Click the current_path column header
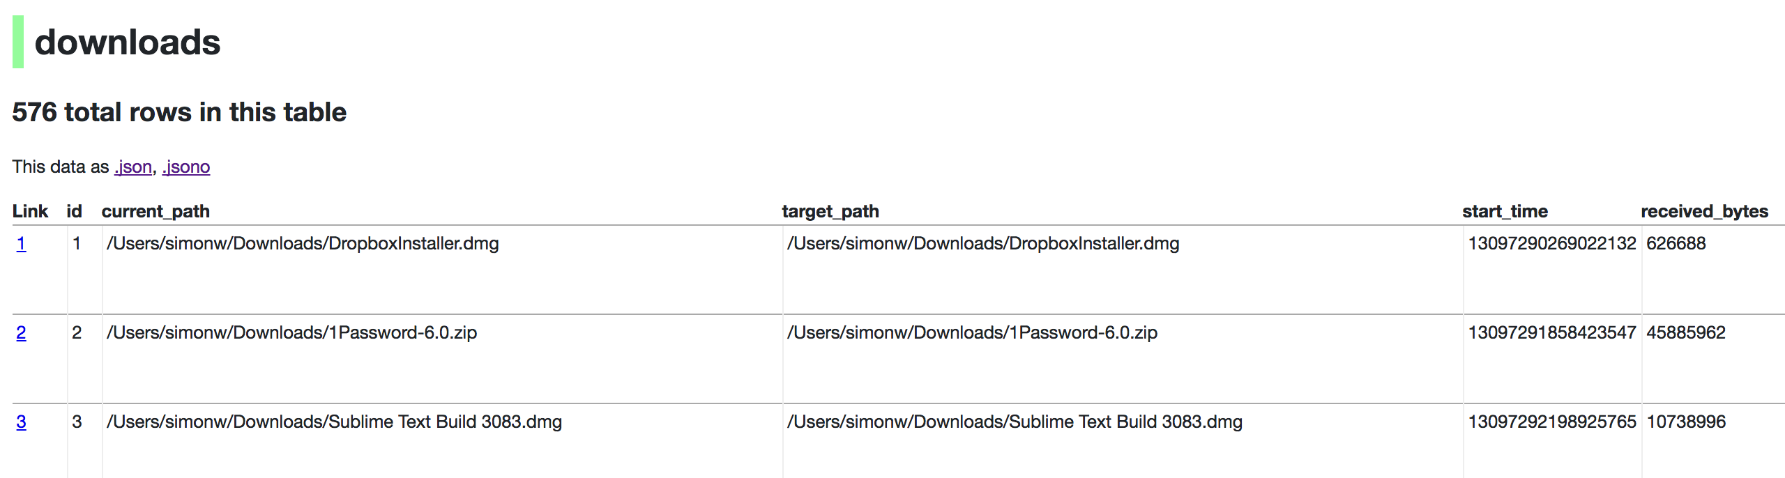Image resolution: width=1785 pixels, height=478 pixels. coord(155,211)
